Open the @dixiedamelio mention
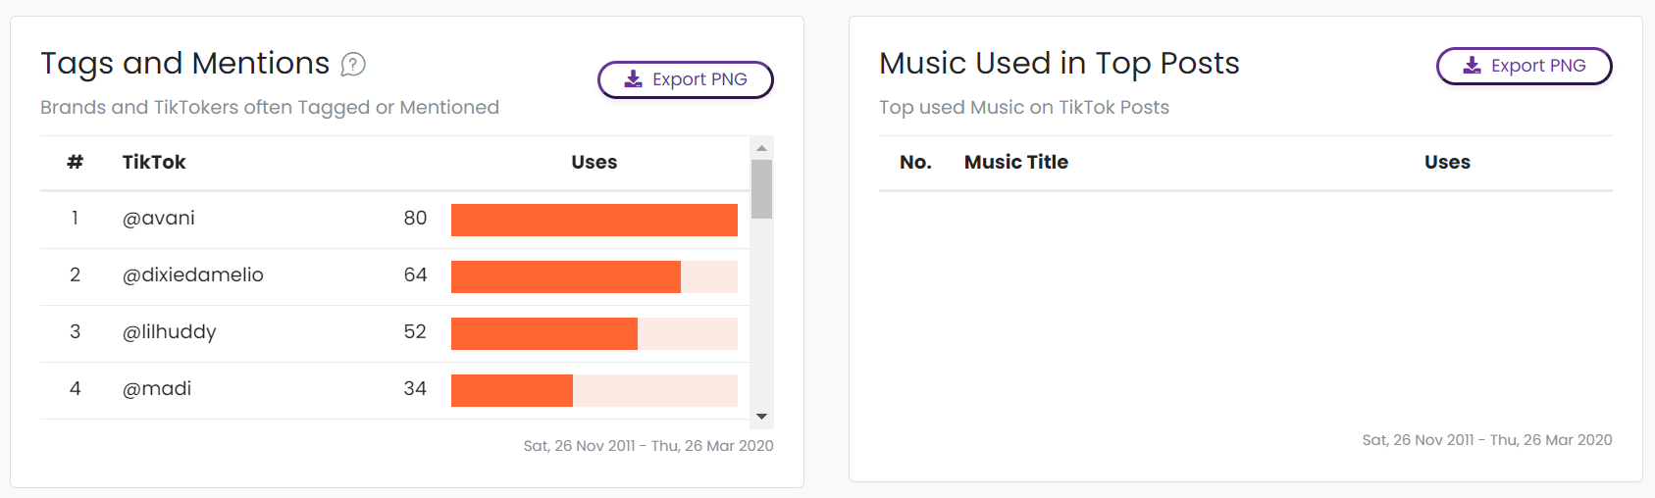Screen dimensions: 1655x498 tap(193, 275)
